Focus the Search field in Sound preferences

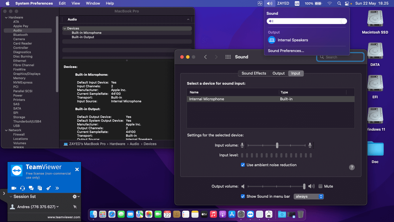pos(340,57)
